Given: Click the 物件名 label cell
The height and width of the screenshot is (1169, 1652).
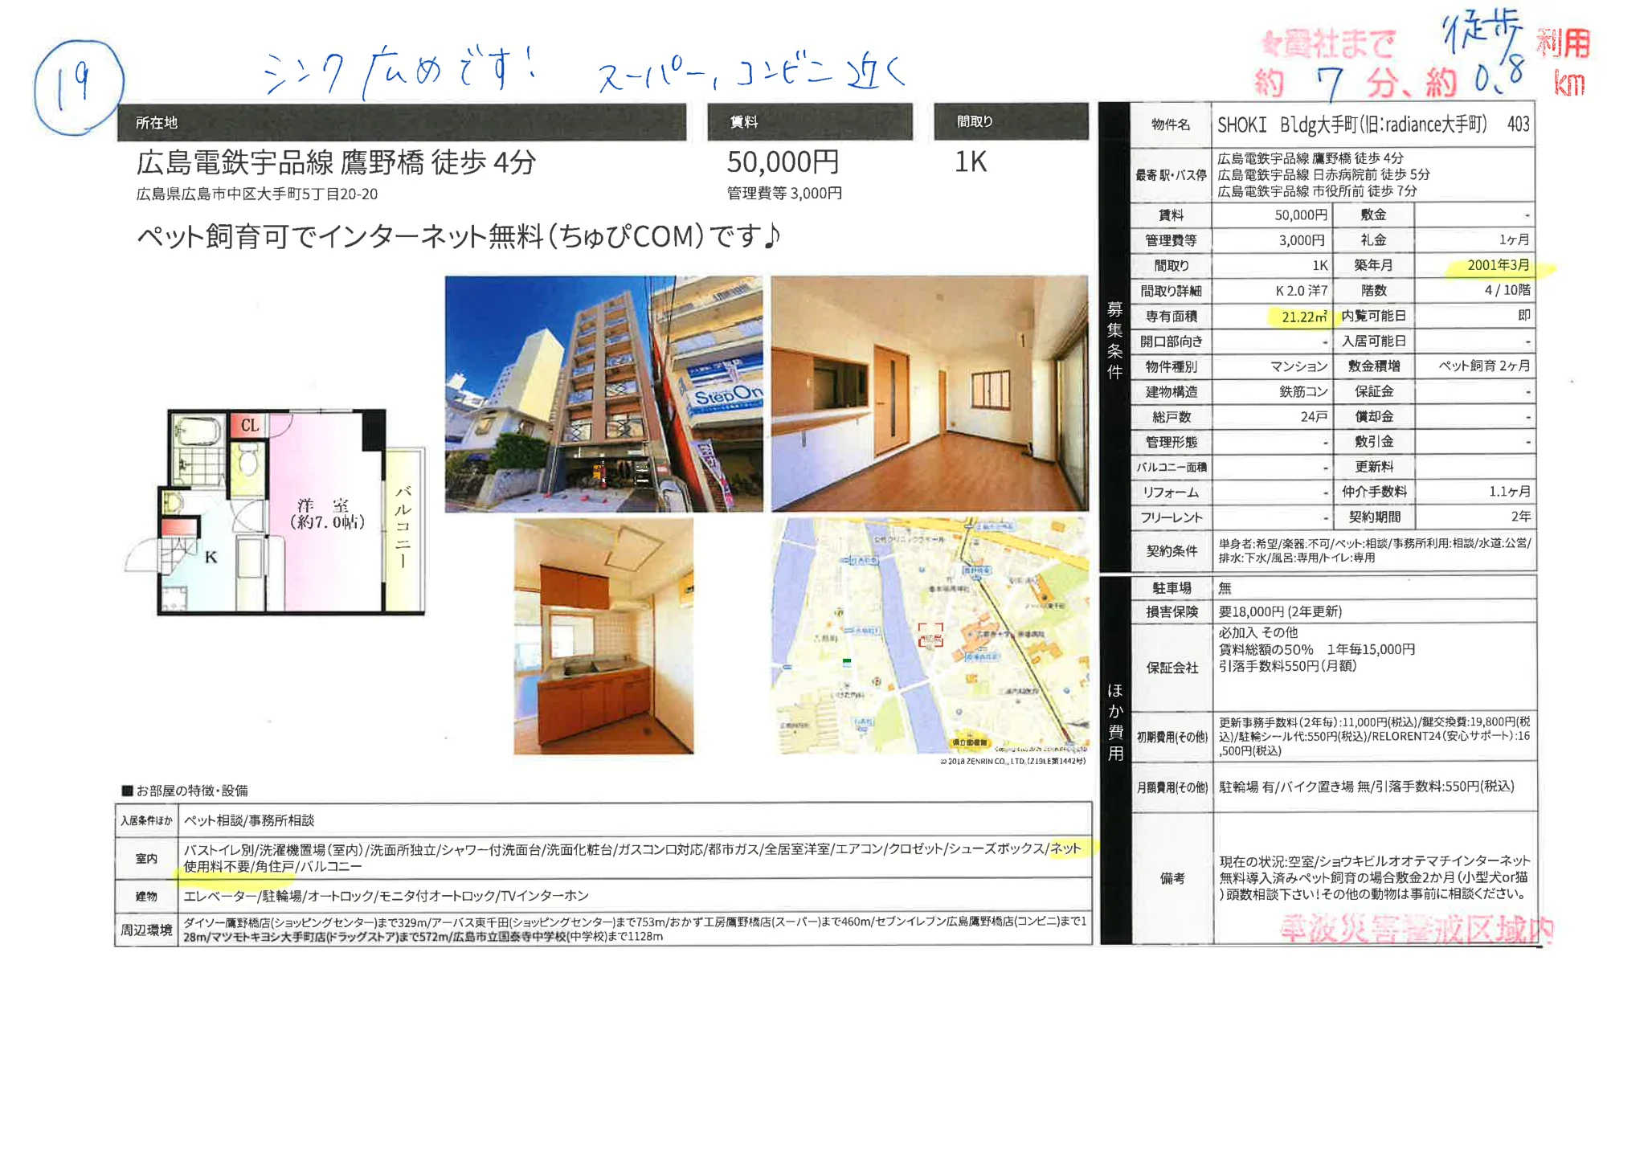Looking at the screenshot, I should [x=1171, y=125].
